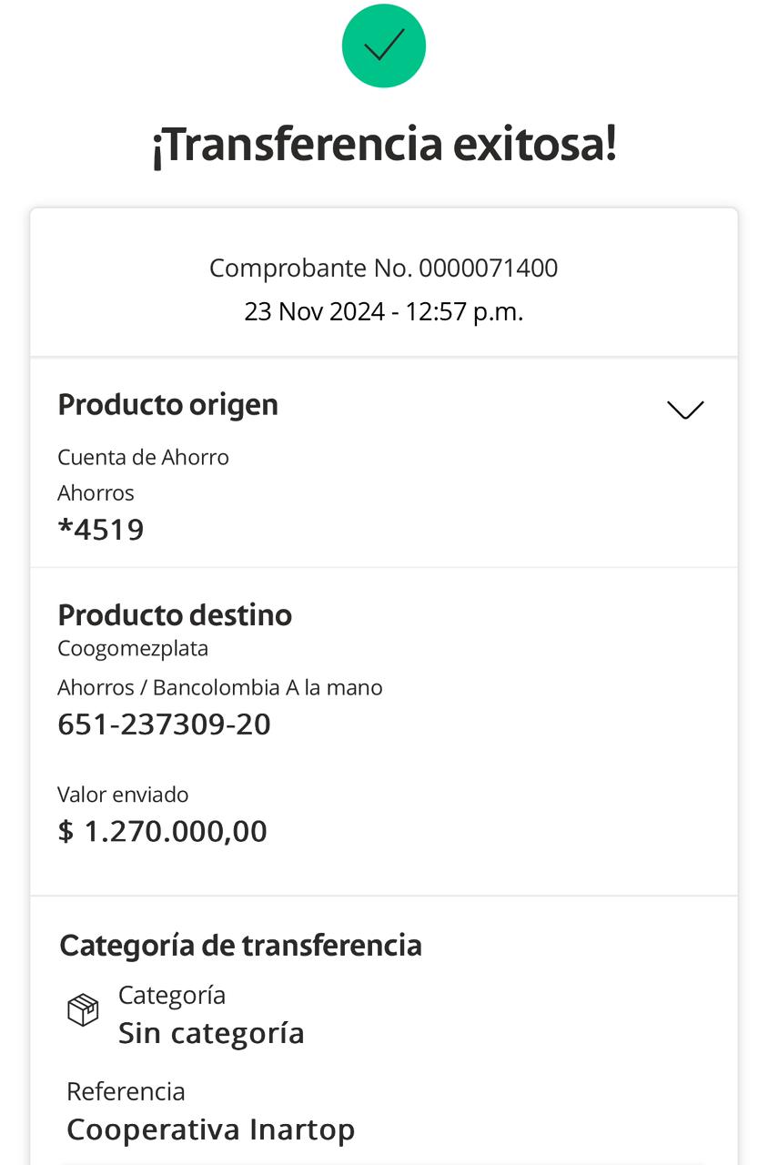Tap the Producto destino heading
768x1165 pixels.
(175, 615)
